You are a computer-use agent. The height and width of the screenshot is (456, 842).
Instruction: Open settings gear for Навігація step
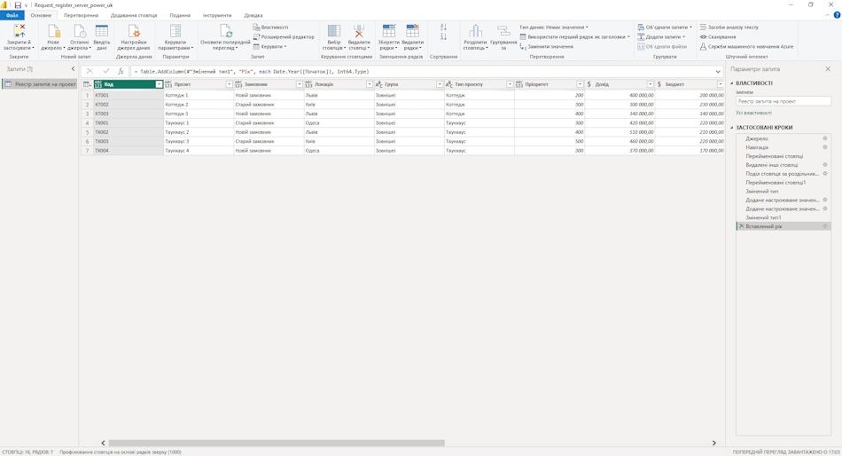[x=825, y=147]
